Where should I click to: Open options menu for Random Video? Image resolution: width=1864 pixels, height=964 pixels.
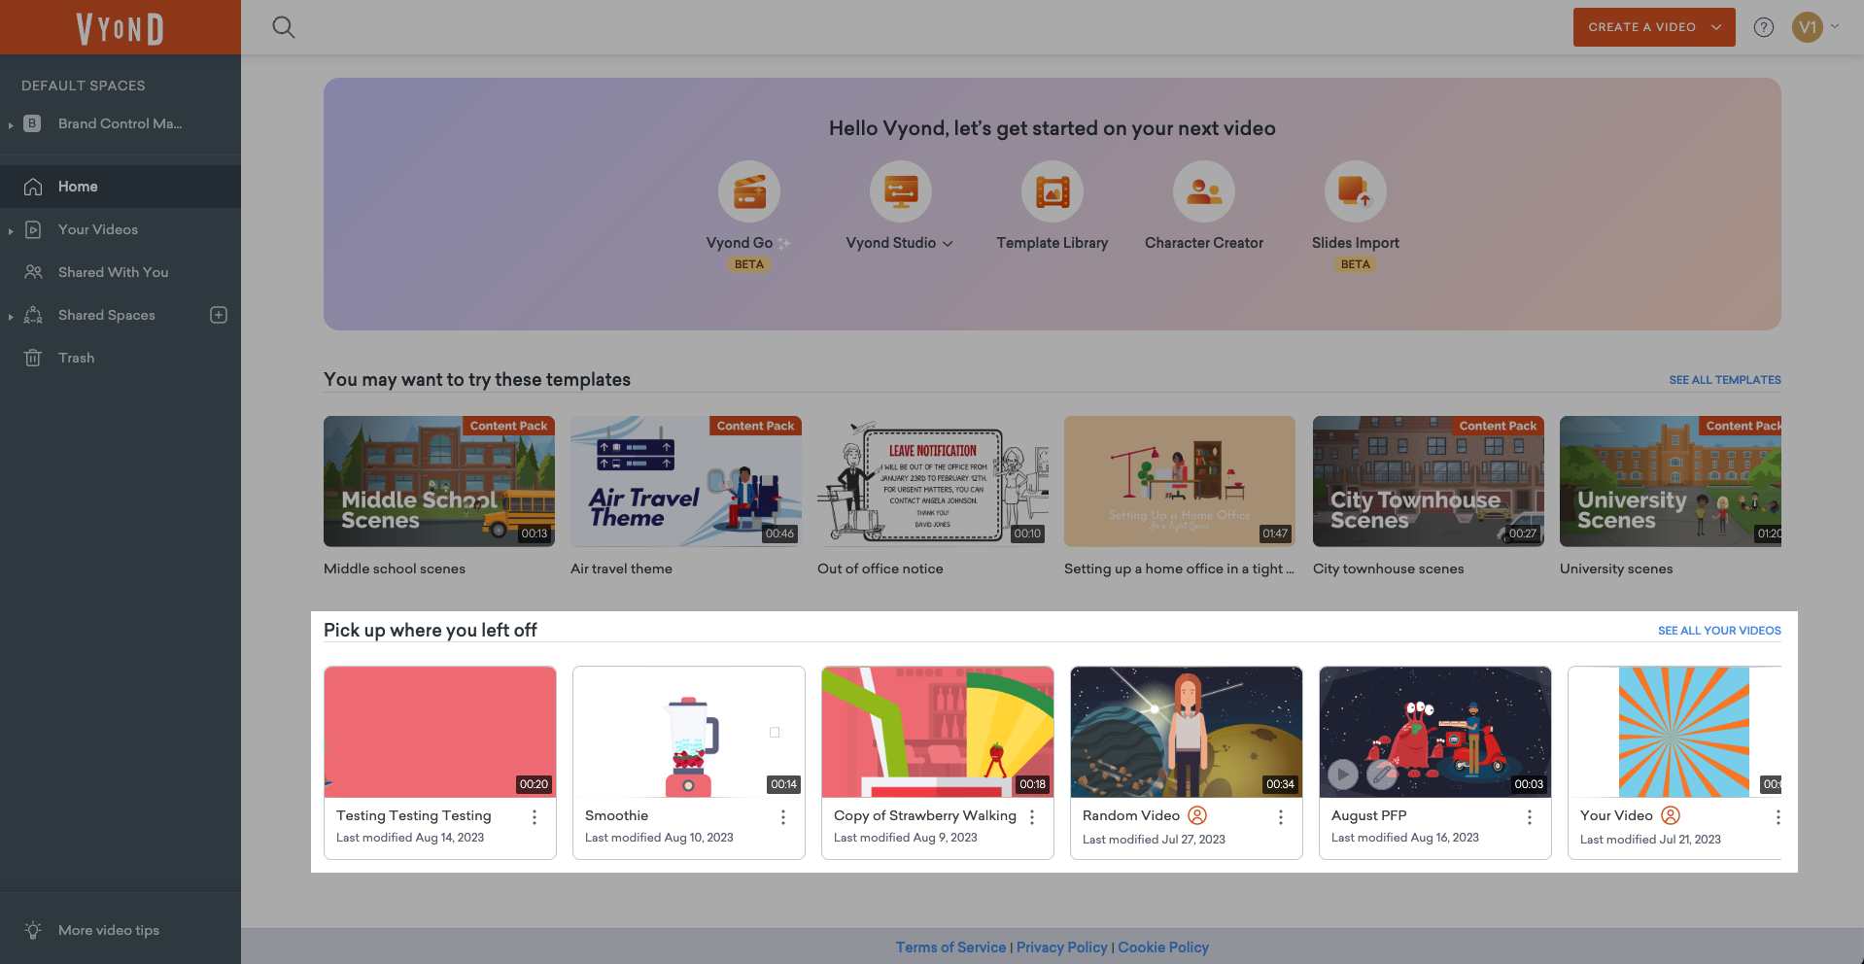(x=1281, y=817)
